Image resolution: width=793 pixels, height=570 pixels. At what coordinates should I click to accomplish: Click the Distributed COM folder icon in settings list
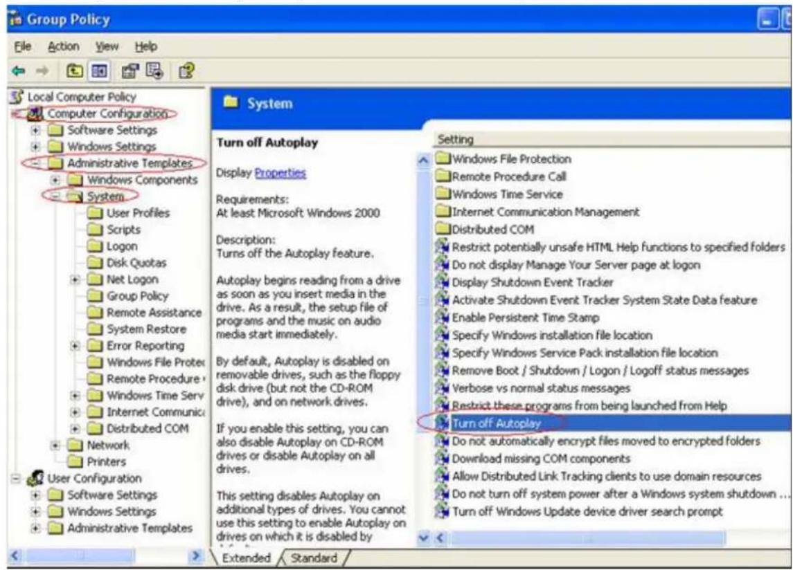(443, 229)
